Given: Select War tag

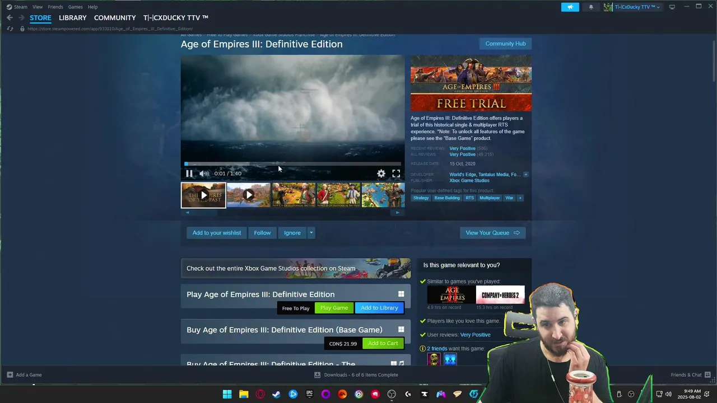Looking at the screenshot, I should 509,198.
